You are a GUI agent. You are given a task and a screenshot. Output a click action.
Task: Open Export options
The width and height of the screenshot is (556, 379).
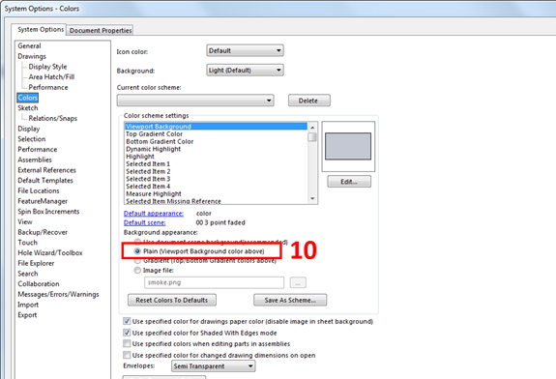tap(27, 315)
